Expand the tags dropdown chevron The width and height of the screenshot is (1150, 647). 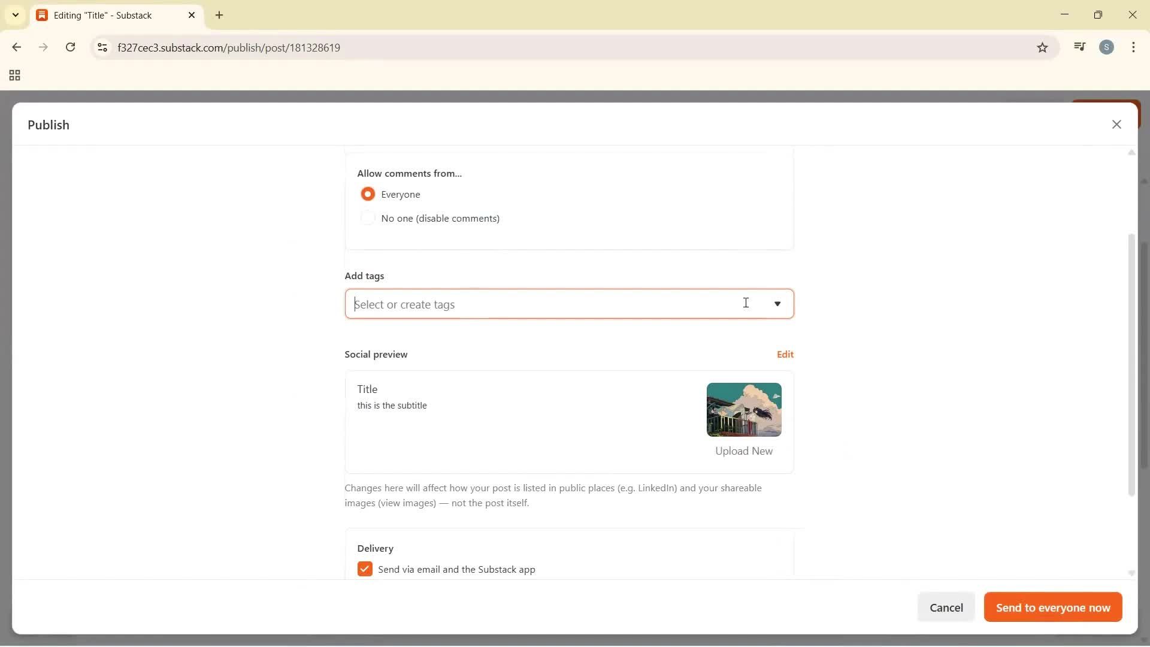coord(777,304)
